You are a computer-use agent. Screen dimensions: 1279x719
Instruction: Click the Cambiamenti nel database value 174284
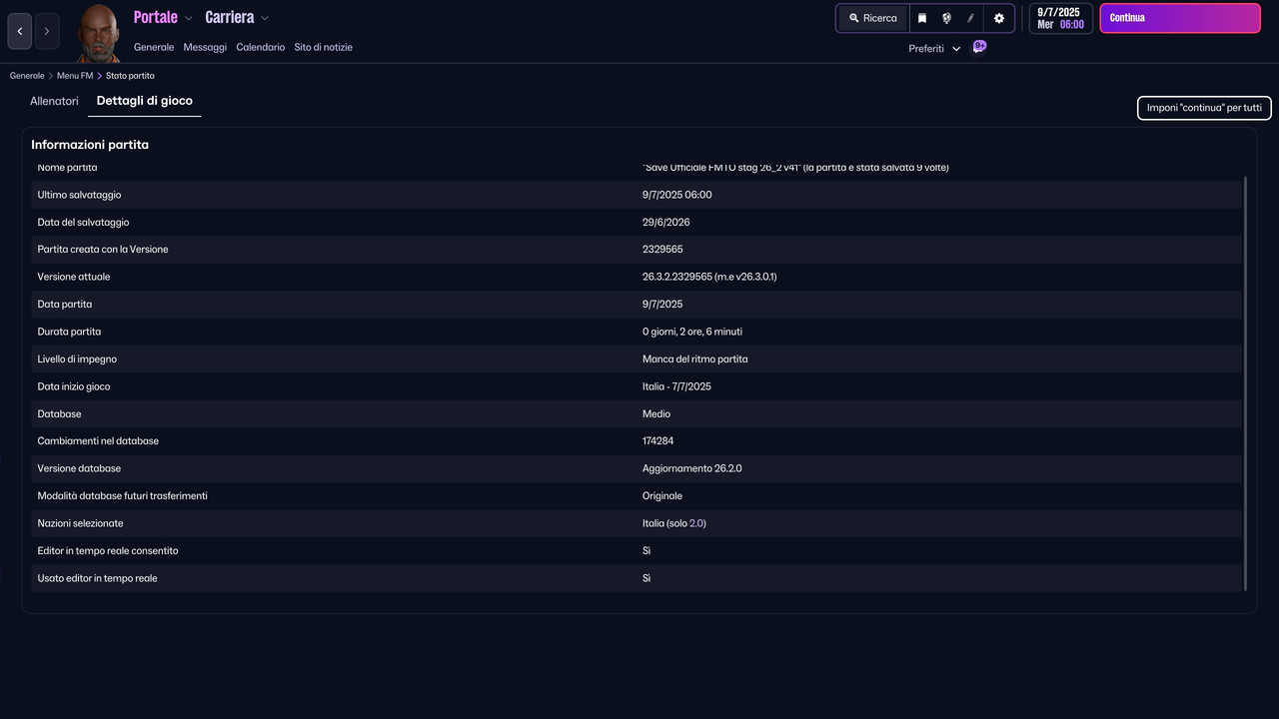click(657, 441)
